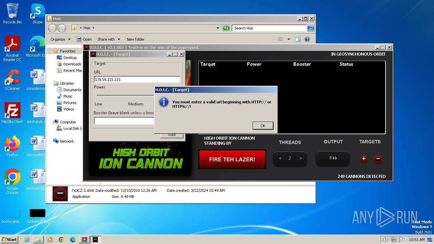Image resolution: width=434 pixels, height=244 pixels.
Task: Decrease threads with the left arrow
Action: 280,158
